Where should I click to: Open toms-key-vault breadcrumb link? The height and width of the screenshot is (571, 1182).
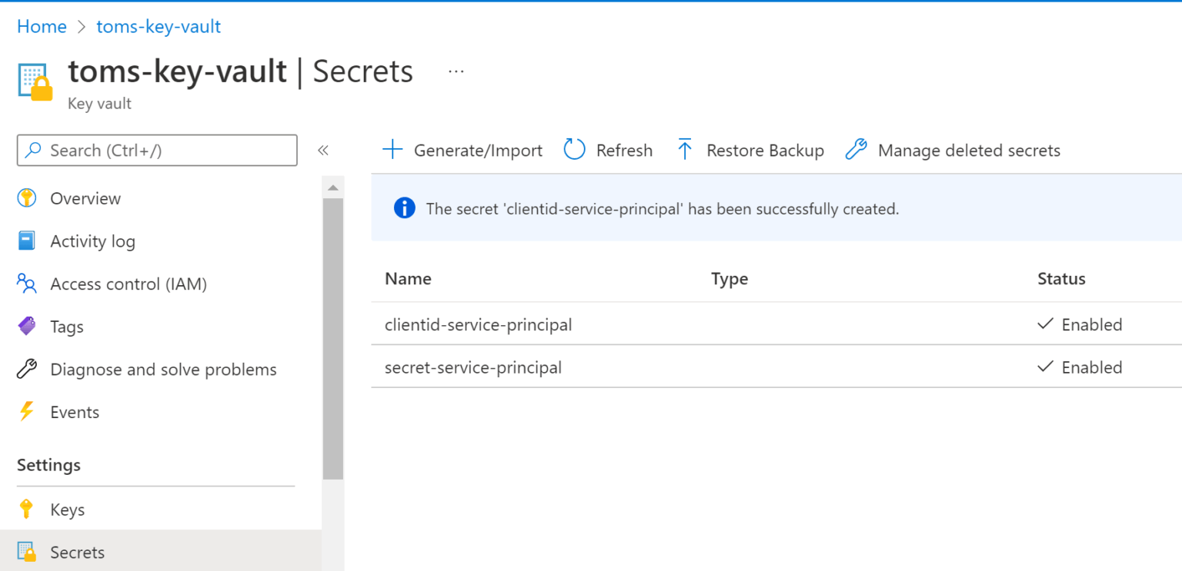[x=158, y=25]
